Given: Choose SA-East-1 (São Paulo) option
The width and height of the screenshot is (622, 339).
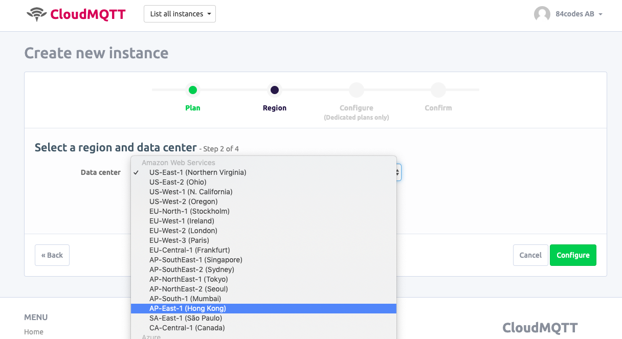Looking at the screenshot, I should [263, 318].
